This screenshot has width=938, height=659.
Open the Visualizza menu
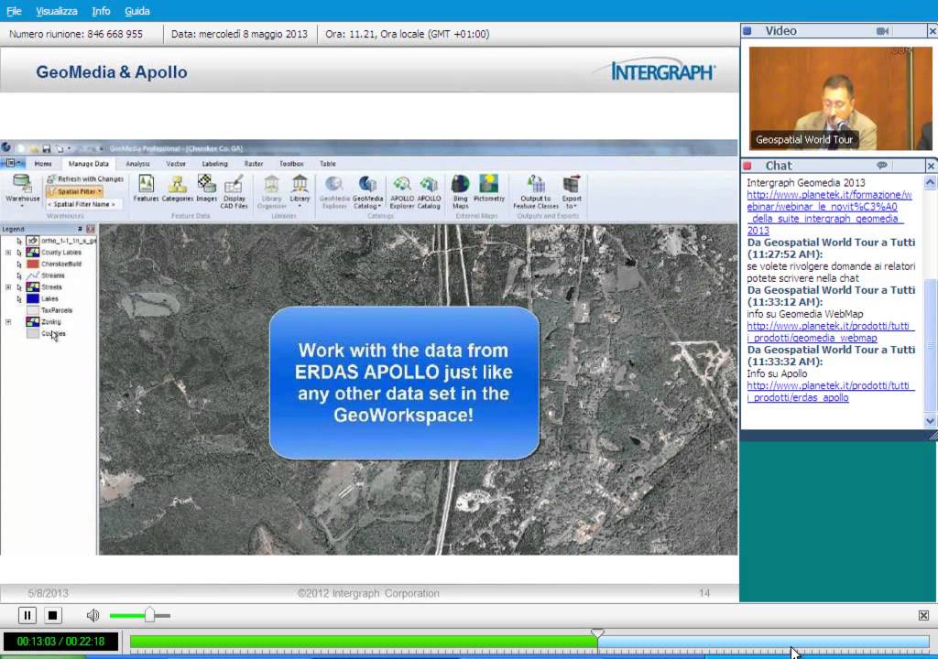(56, 11)
